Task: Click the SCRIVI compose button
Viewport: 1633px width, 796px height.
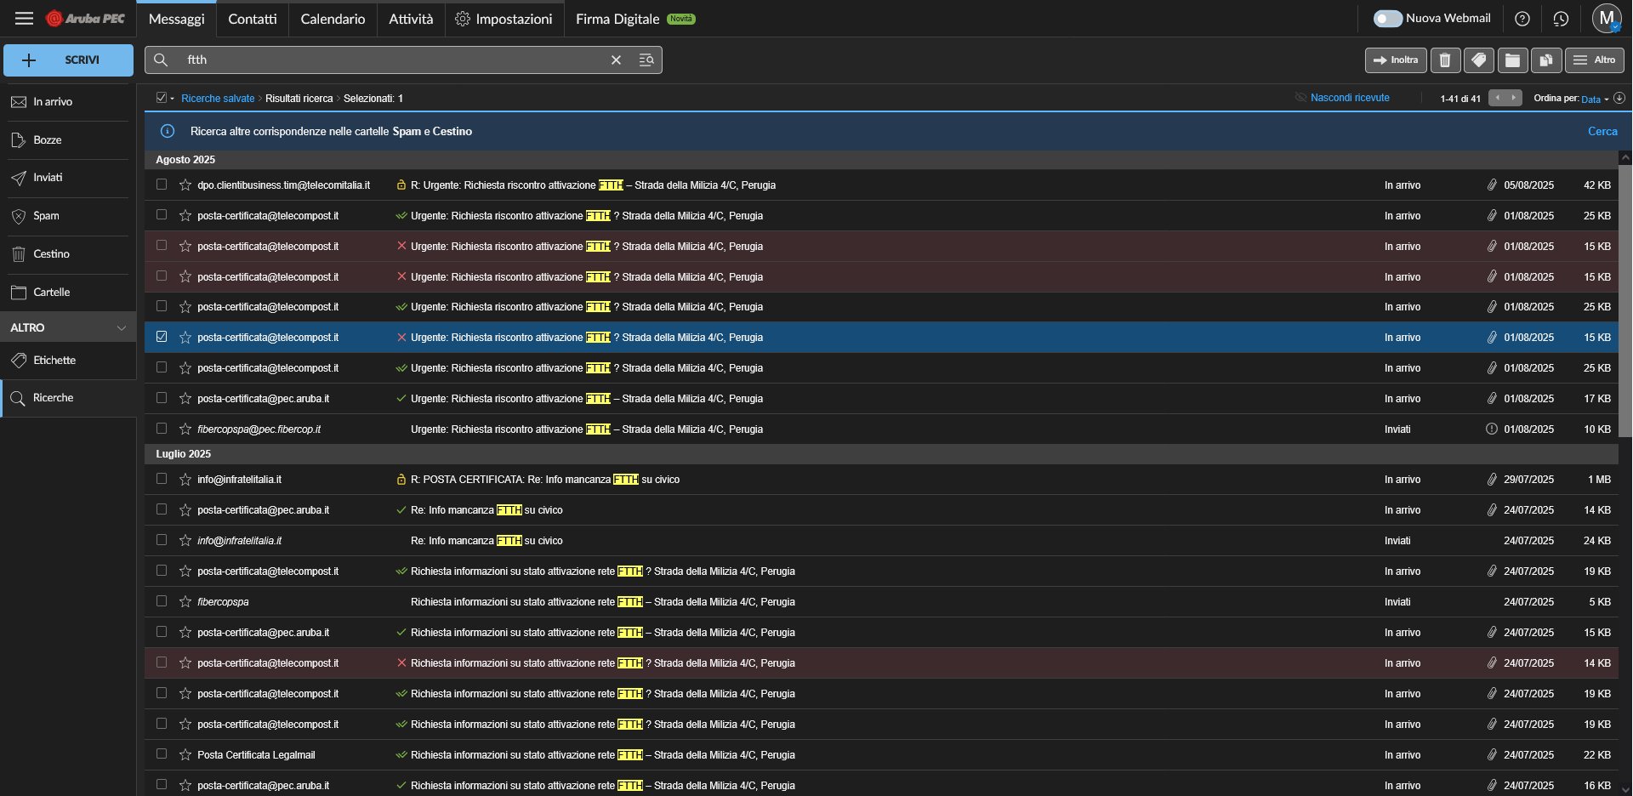Action: 69,60
